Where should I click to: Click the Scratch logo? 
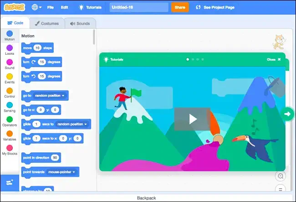click(x=15, y=7)
